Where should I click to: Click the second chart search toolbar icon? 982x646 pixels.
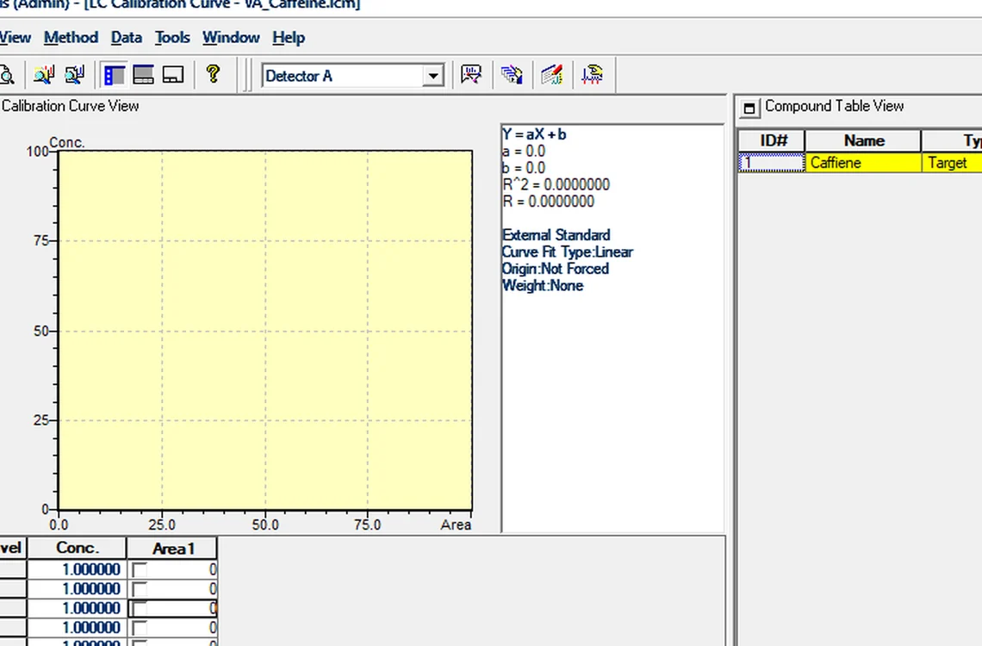coord(75,75)
